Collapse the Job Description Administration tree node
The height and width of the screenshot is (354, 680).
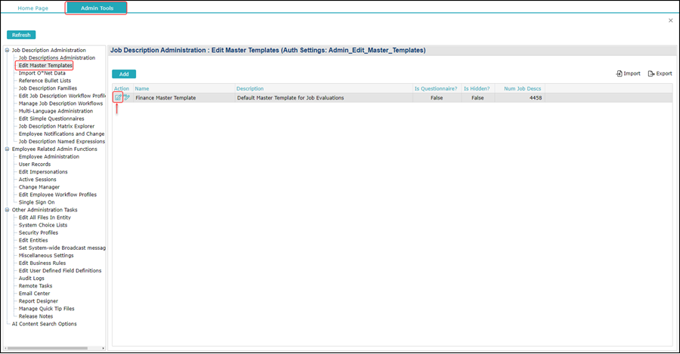coord(7,51)
